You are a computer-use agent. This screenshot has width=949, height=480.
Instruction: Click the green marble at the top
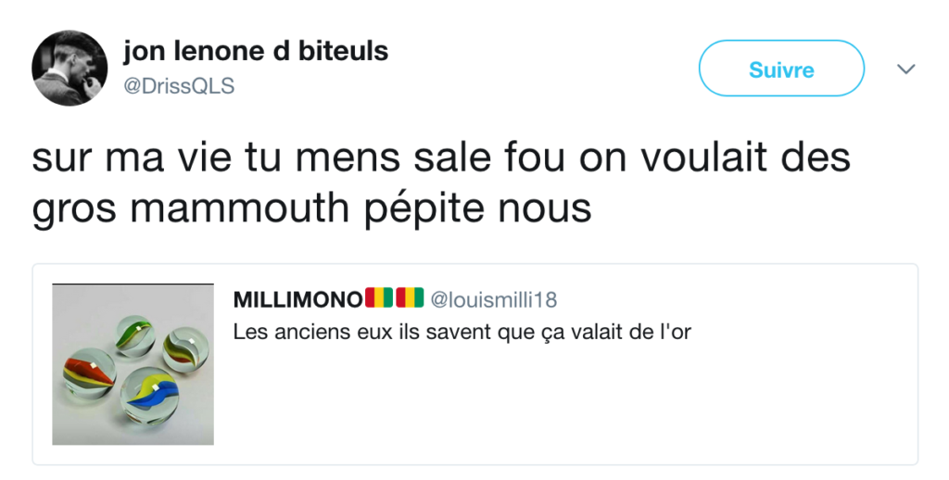(135, 334)
